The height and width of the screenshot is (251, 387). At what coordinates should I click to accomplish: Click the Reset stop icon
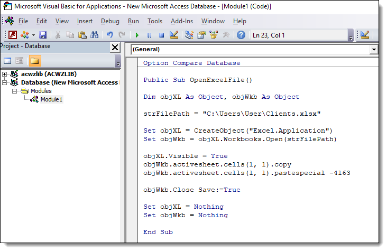tap(161, 35)
